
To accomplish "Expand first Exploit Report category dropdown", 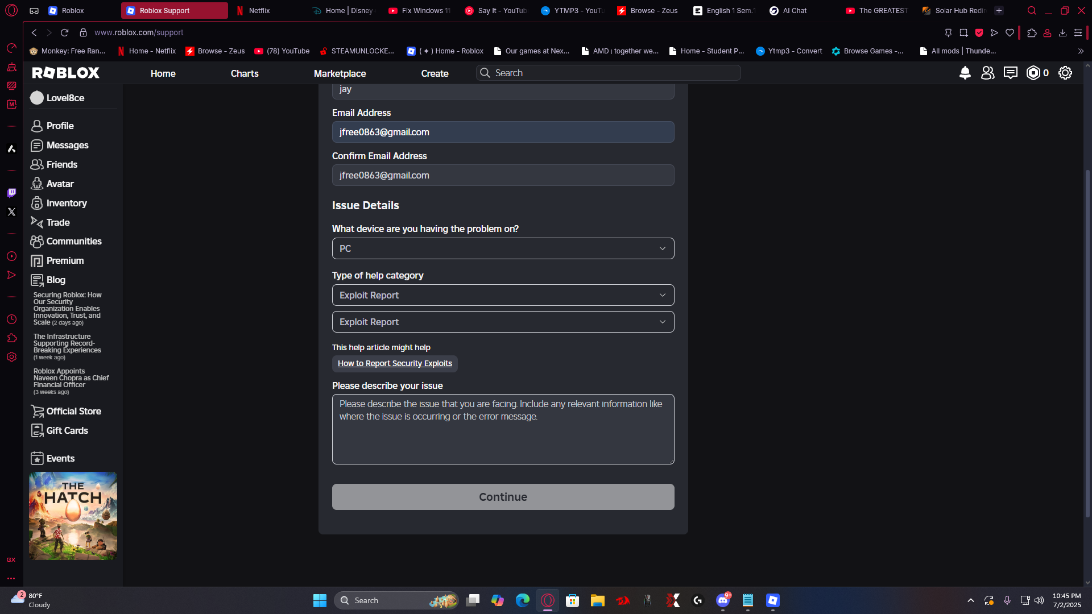I will (503, 295).
